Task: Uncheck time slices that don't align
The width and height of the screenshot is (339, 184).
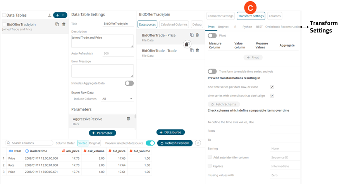Action: pos(272,96)
